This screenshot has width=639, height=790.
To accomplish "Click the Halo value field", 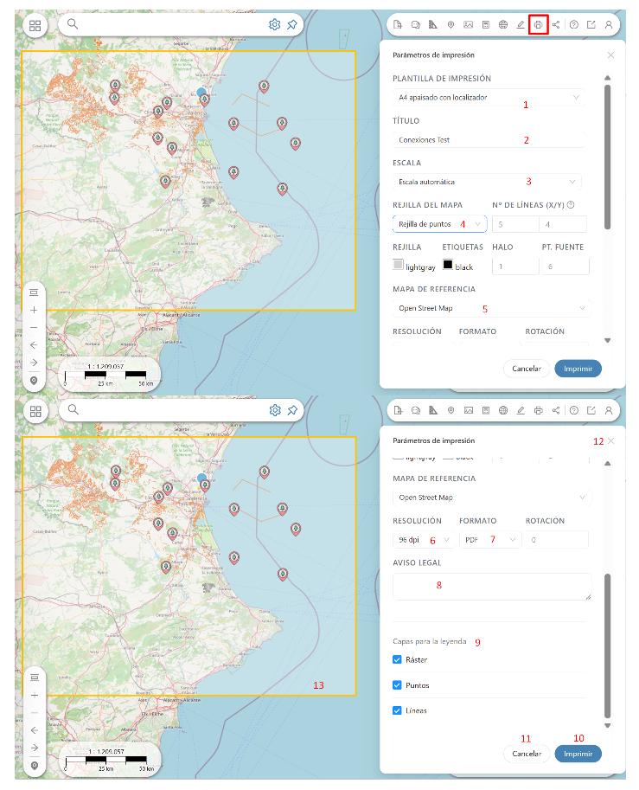I will coord(515,266).
